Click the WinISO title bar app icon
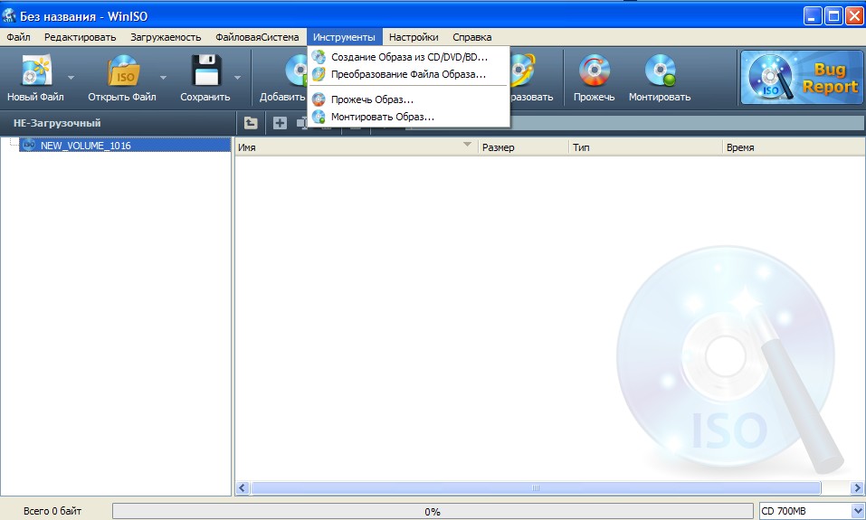The image size is (866, 520). pos(9,16)
